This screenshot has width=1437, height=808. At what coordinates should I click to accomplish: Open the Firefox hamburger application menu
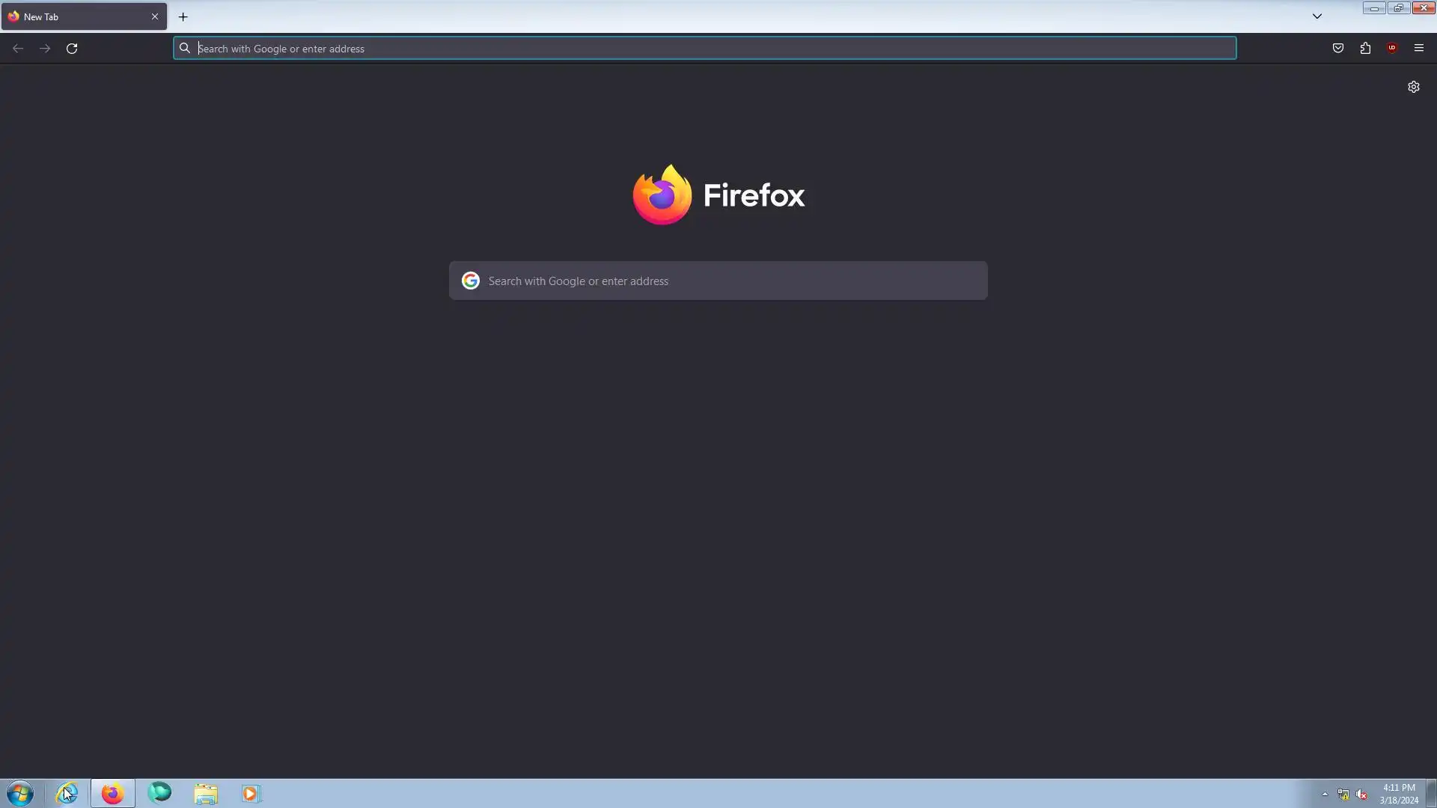[x=1419, y=49]
